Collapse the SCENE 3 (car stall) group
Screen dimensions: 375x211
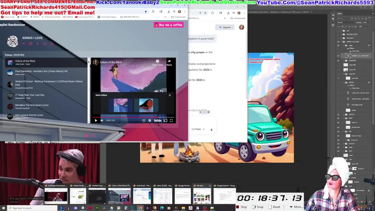point(342,42)
